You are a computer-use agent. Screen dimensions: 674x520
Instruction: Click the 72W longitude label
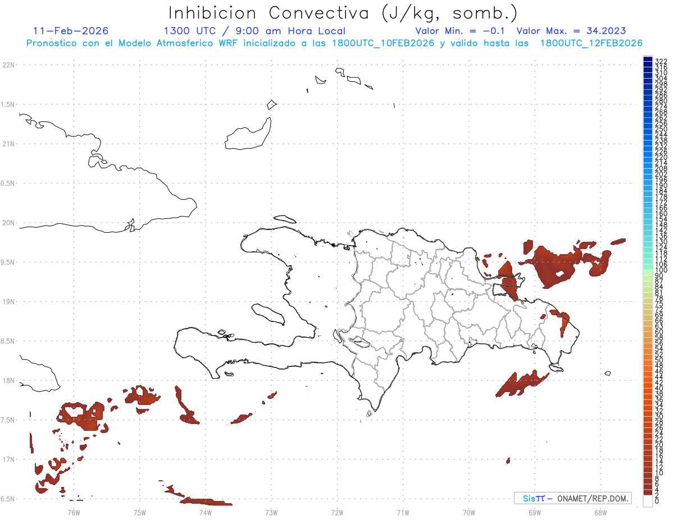click(338, 512)
